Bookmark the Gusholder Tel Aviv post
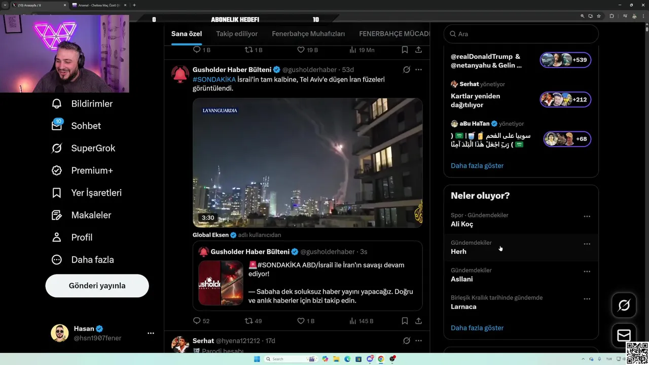The width and height of the screenshot is (649, 365). (405, 321)
